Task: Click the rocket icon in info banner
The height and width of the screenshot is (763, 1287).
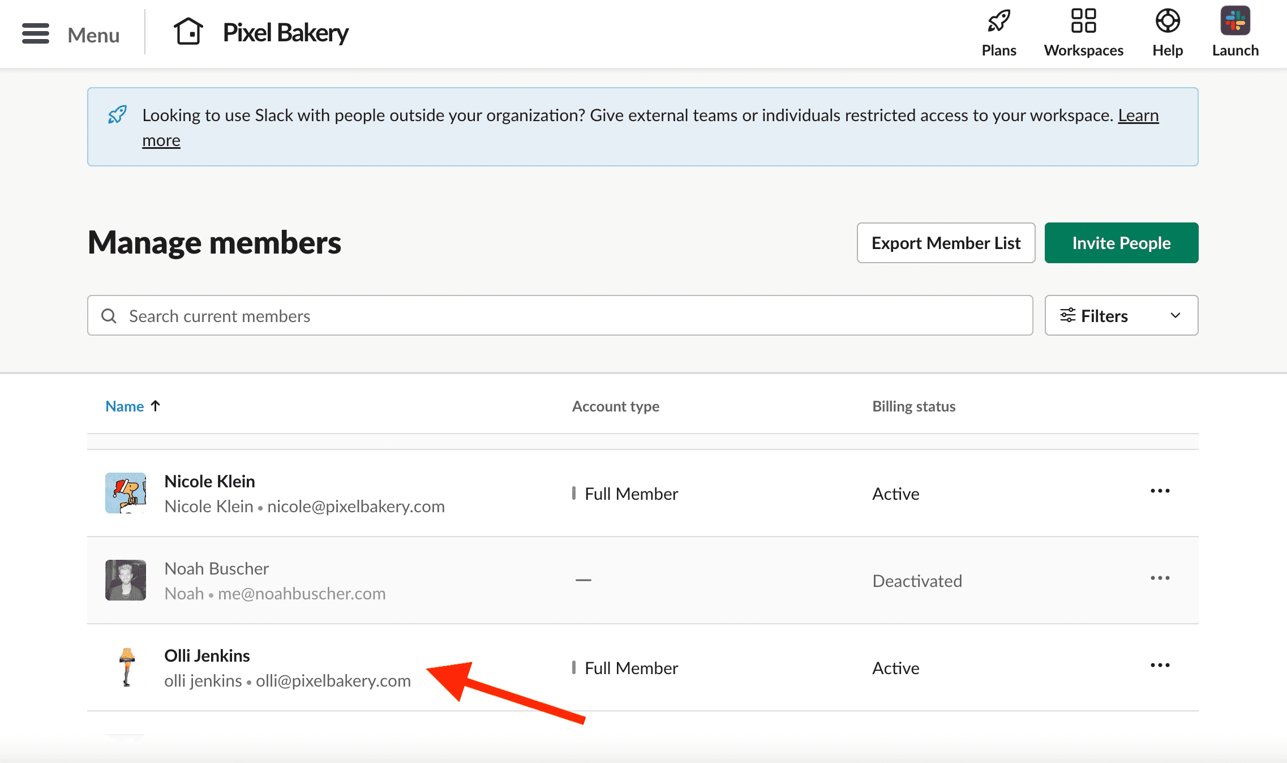Action: coord(117,115)
